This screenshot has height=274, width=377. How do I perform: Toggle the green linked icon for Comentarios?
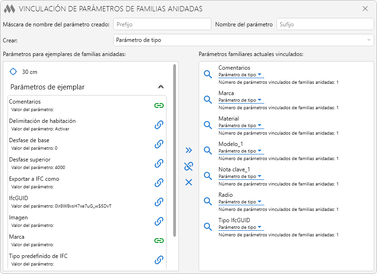pyautogui.click(x=159, y=105)
